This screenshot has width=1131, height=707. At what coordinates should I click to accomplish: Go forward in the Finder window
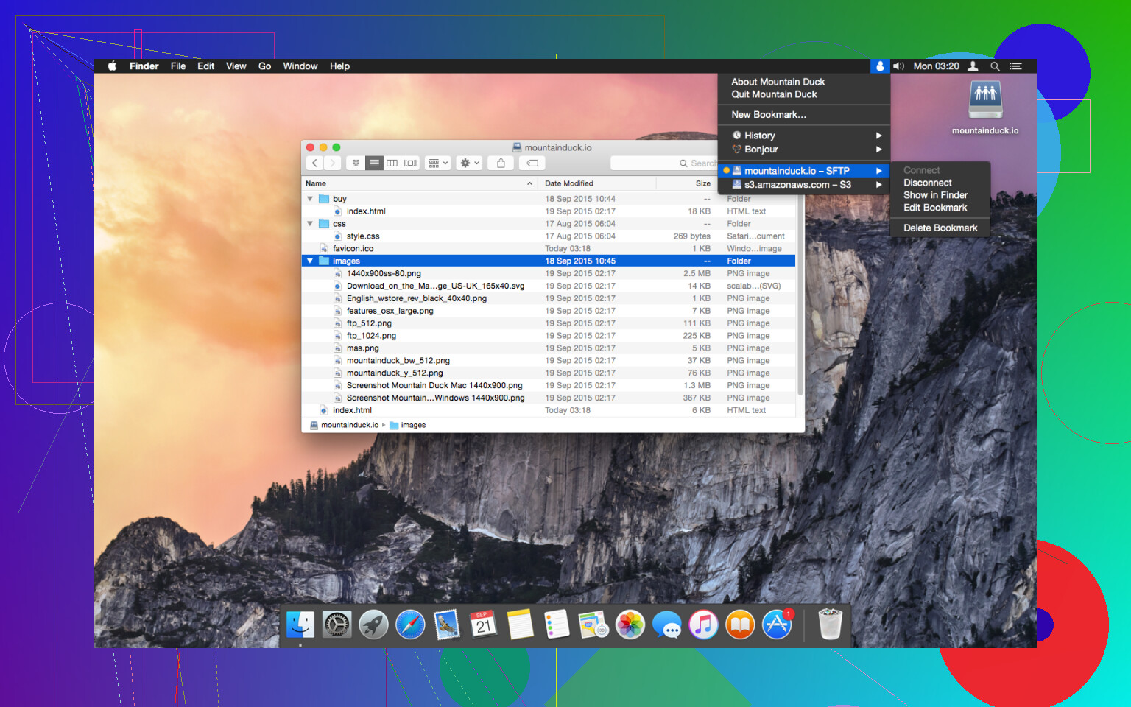point(333,163)
